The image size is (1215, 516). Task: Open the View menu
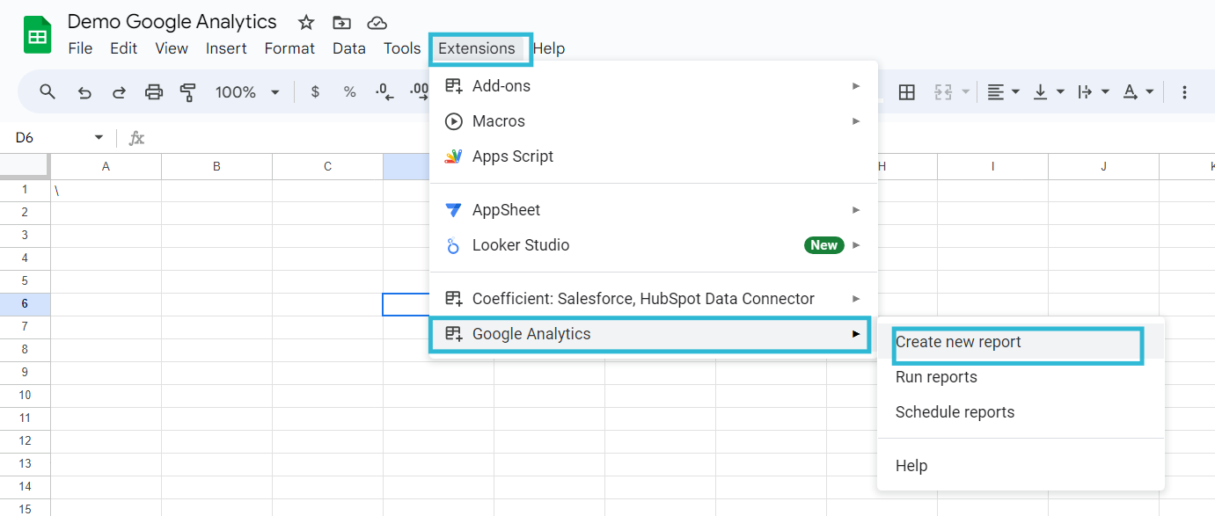[172, 48]
